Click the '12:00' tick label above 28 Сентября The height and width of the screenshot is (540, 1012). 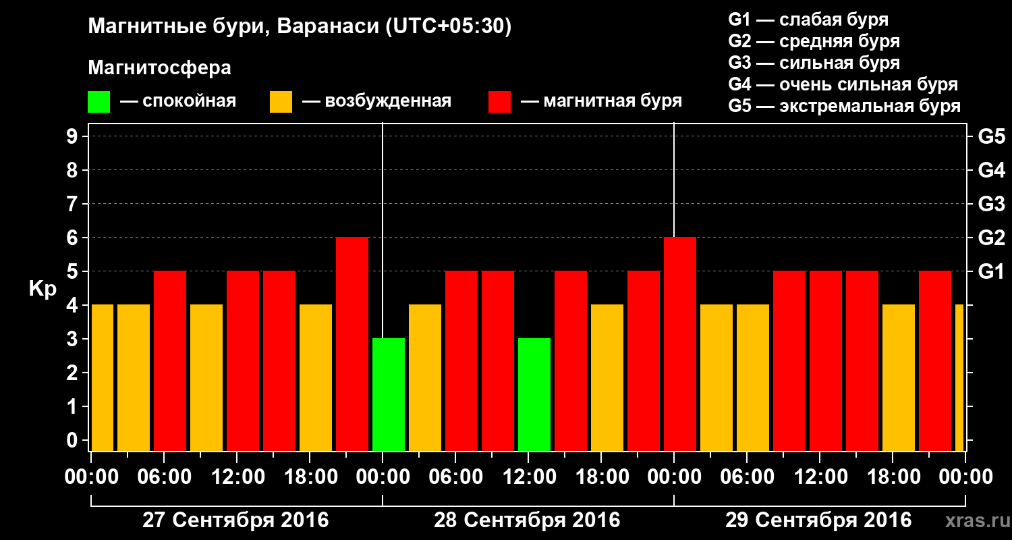click(x=529, y=477)
